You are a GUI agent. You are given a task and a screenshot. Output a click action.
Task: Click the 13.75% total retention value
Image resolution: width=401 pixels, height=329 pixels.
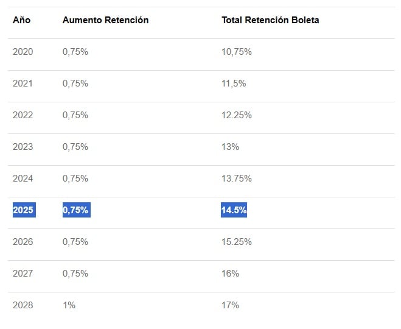(x=237, y=179)
